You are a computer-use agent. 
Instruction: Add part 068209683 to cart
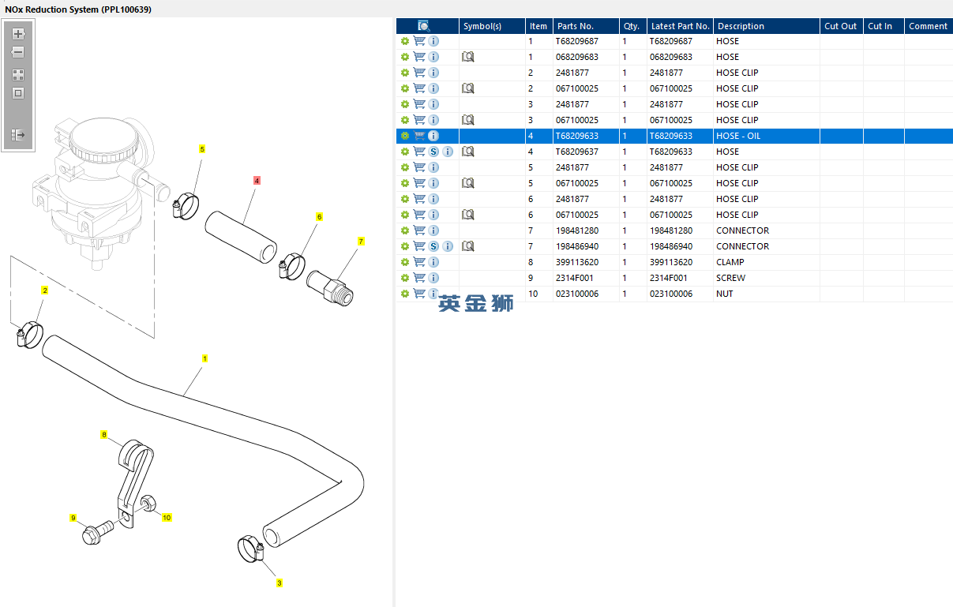pos(419,57)
